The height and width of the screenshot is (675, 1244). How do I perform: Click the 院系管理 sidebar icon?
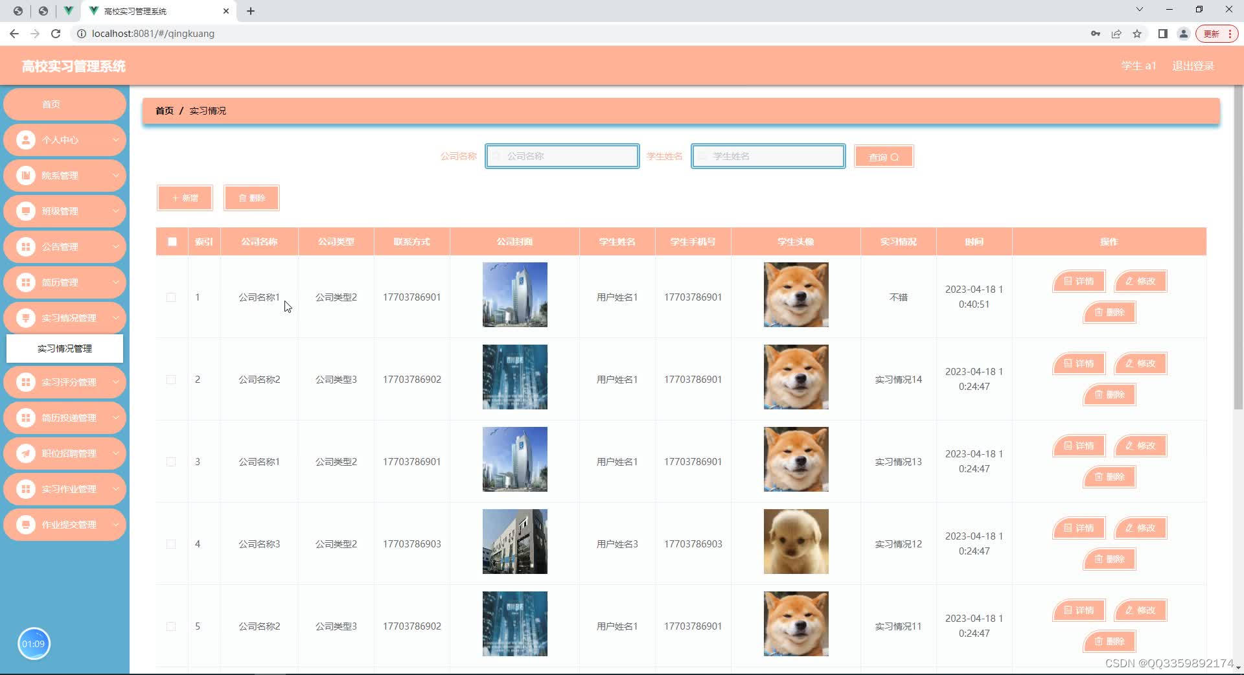pos(26,176)
